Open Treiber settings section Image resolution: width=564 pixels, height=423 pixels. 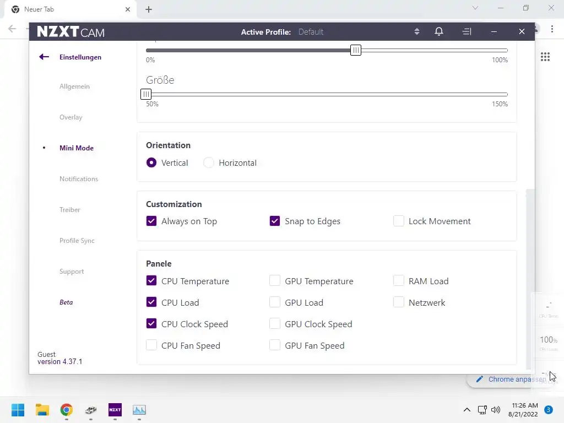point(70,210)
